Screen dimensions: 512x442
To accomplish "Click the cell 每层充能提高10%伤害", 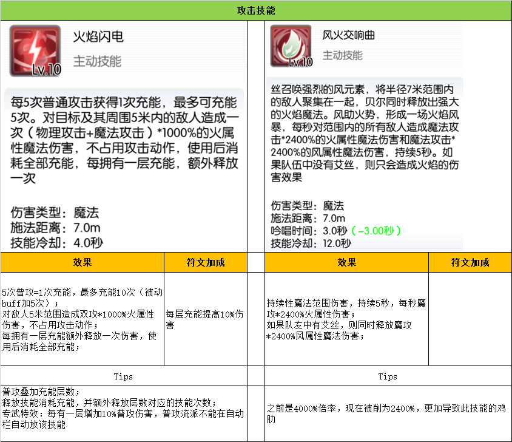I will (206, 319).
